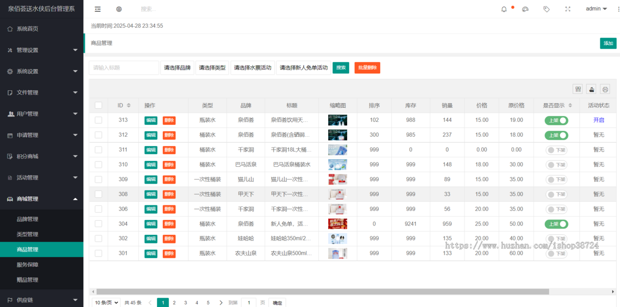Open thumbnail image for ID 304
Image resolution: width=620 pixels, height=307 pixels.
point(337,224)
